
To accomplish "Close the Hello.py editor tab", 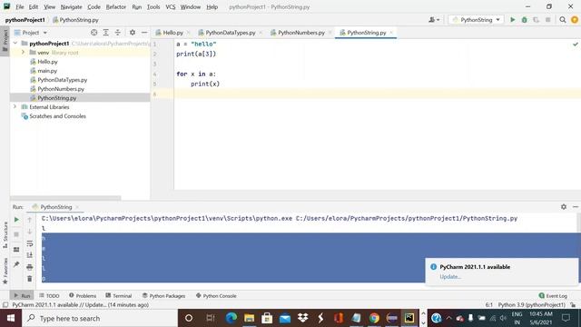I will [188, 33].
